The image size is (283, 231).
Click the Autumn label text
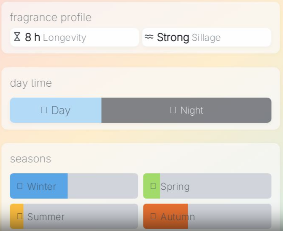178,217
